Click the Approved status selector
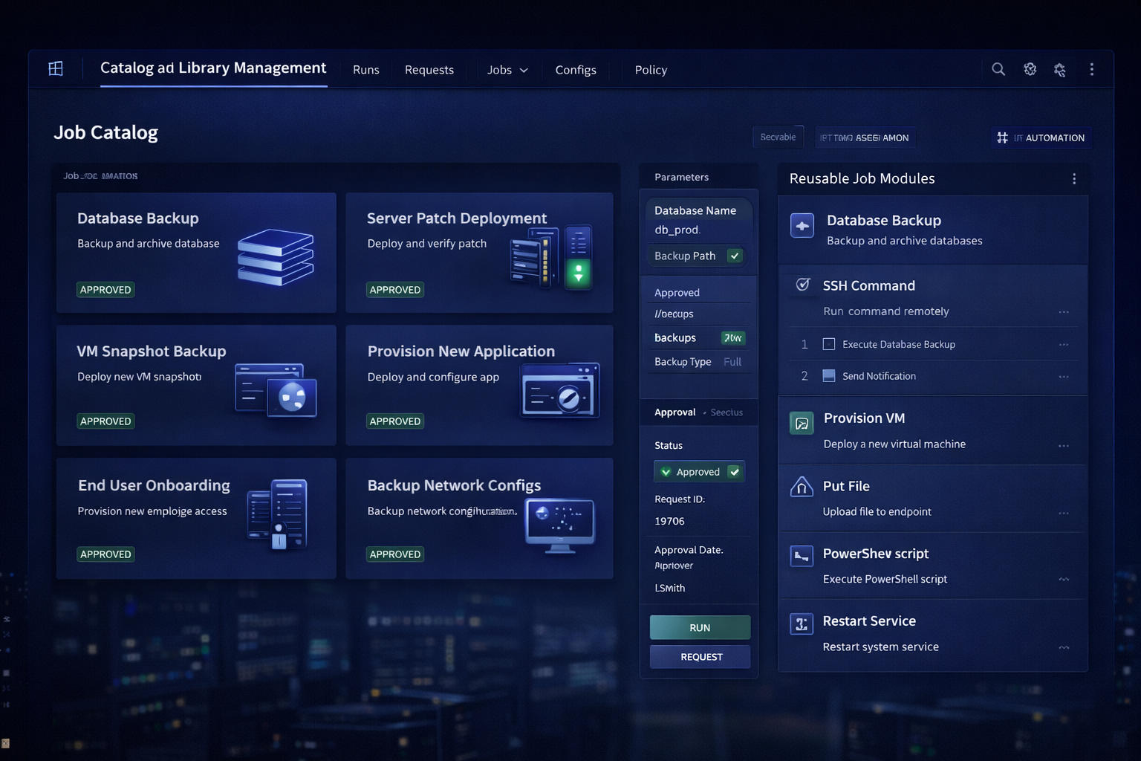The height and width of the screenshot is (761, 1141). coord(698,472)
